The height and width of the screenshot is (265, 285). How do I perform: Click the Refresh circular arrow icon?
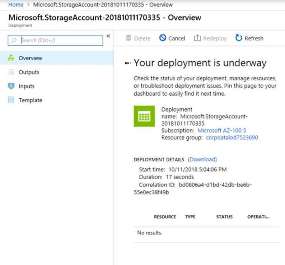tap(239, 38)
